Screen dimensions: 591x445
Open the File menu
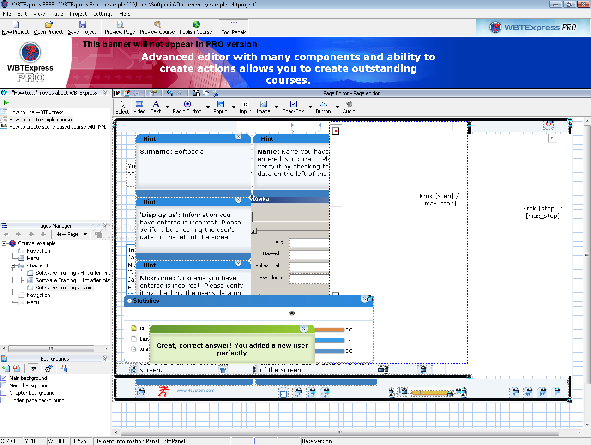click(7, 14)
